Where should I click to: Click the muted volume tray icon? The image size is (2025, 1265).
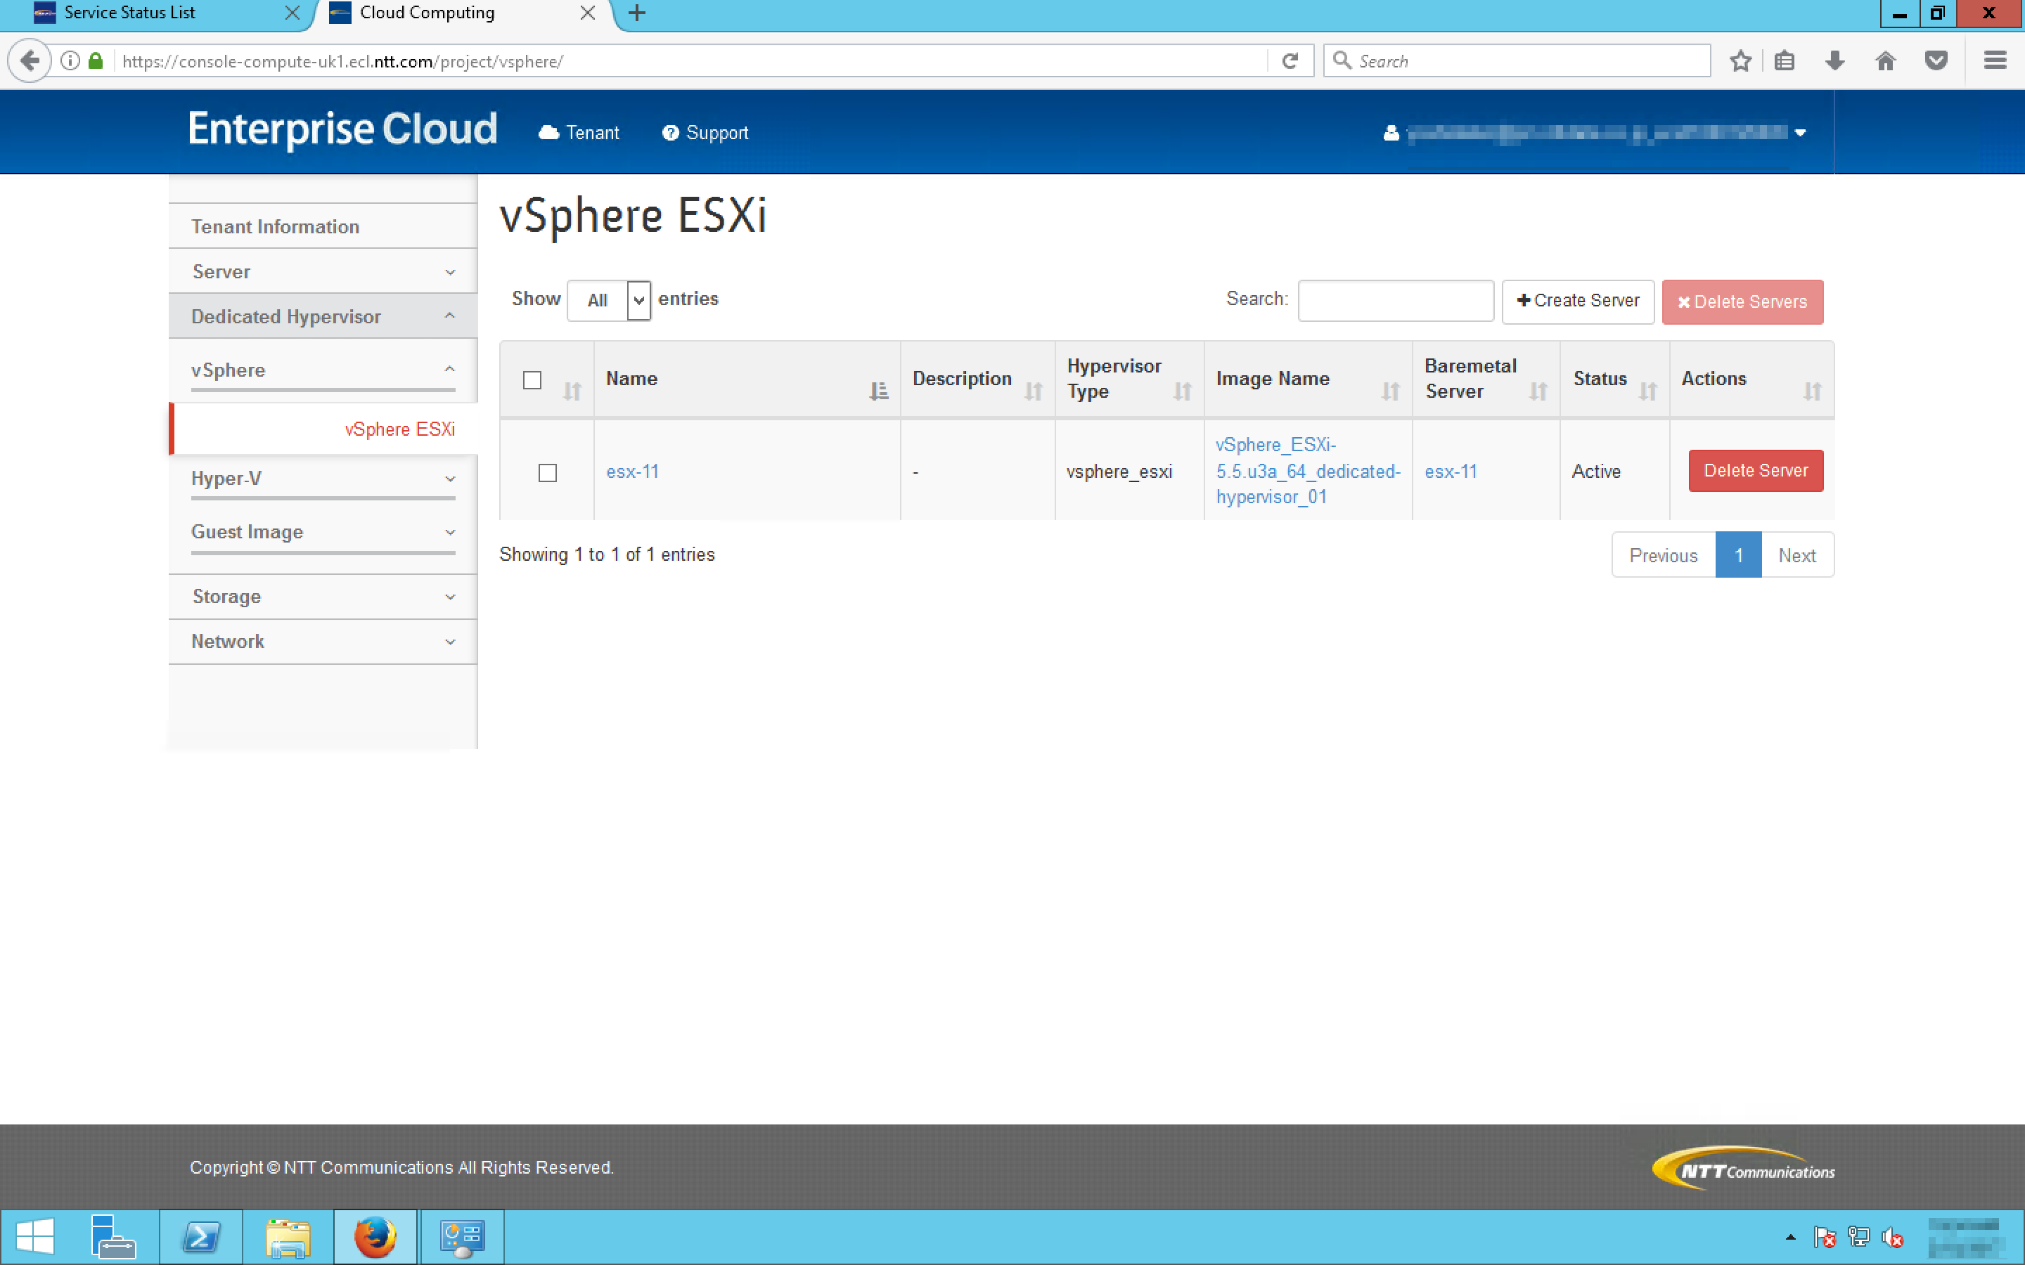tap(1892, 1237)
